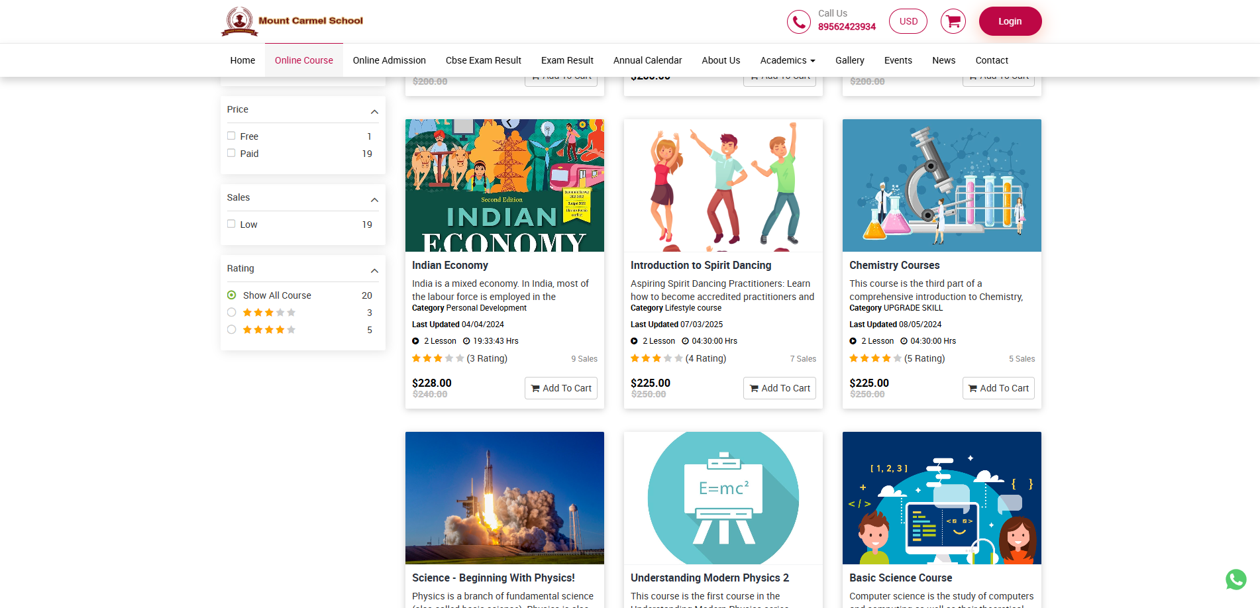Screen dimensions: 1260x608
Task: Open the Science Beginning With Physics thumbnail
Action: point(504,497)
